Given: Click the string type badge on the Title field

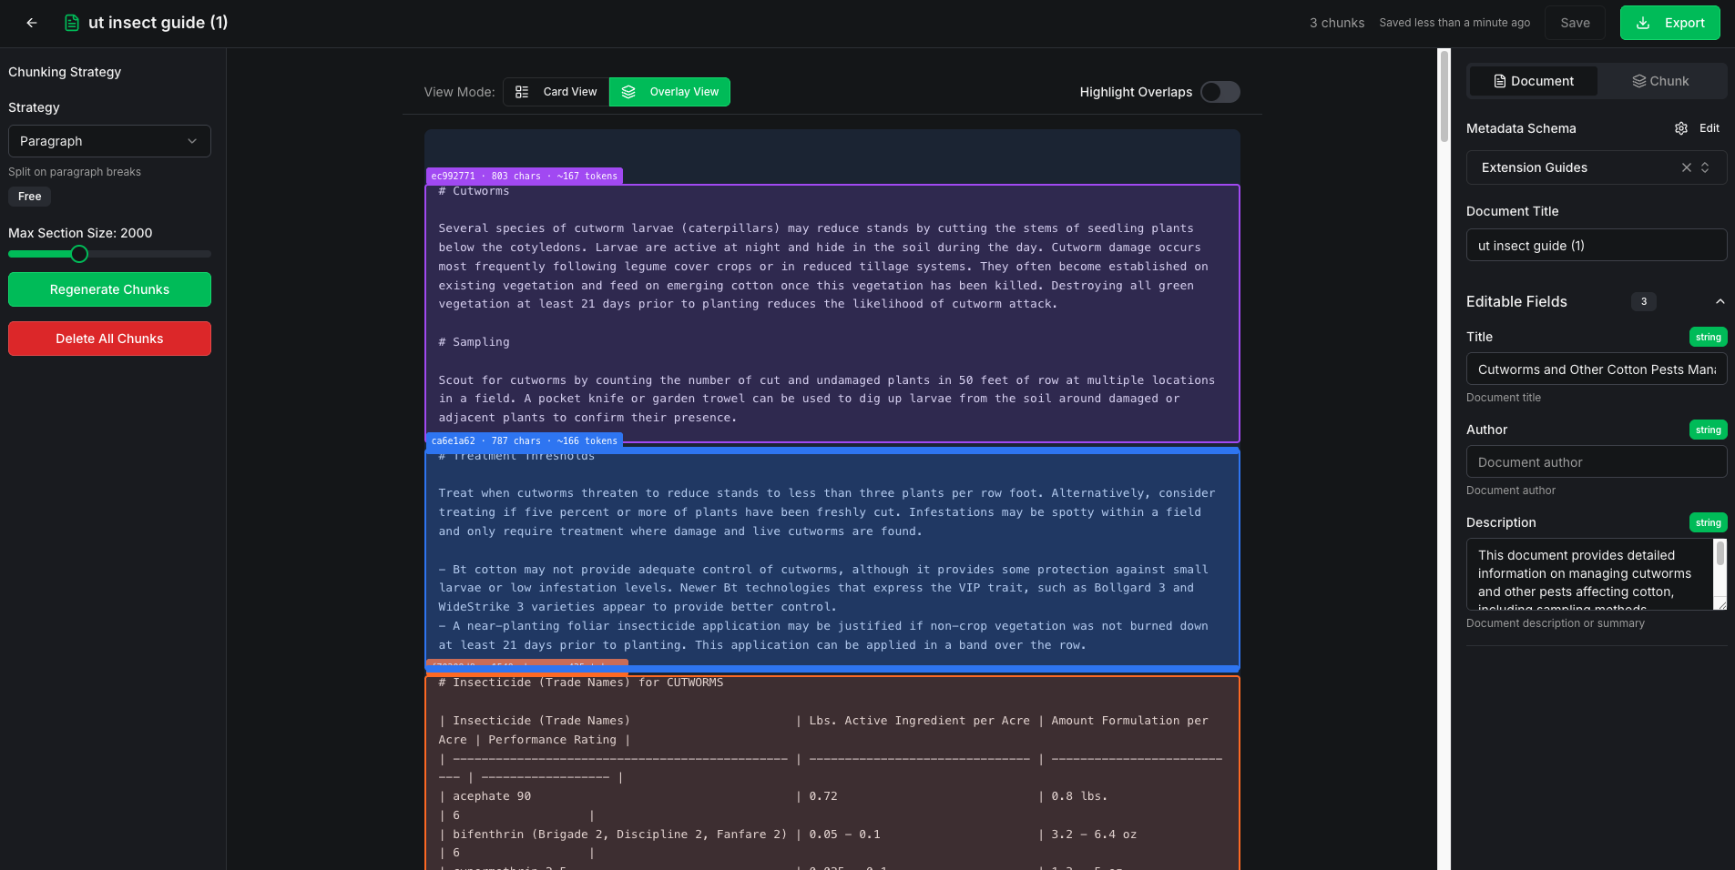Looking at the screenshot, I should [1709, 337].
